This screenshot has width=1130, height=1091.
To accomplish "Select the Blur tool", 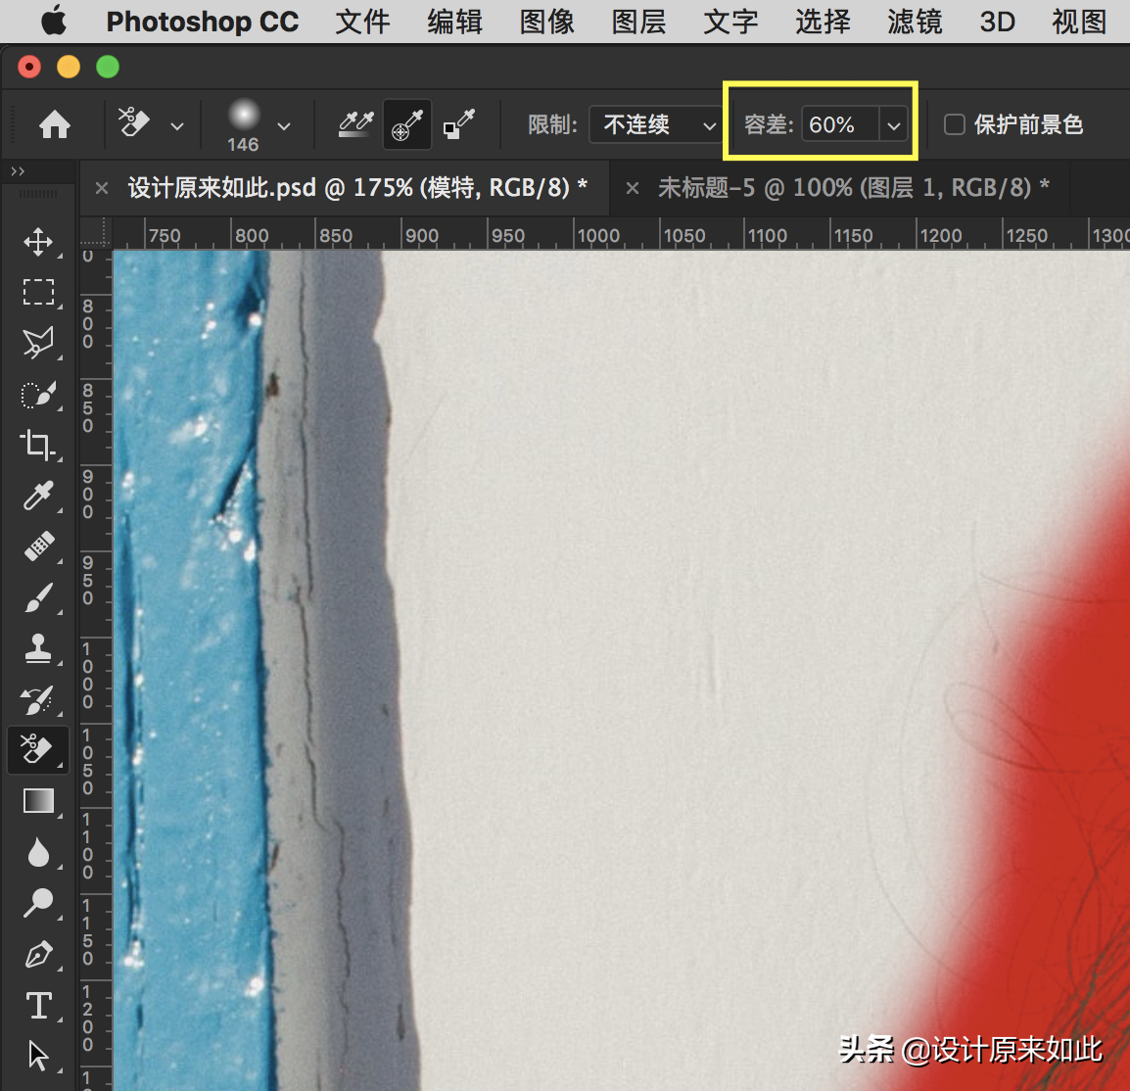I will pos(38,852).
